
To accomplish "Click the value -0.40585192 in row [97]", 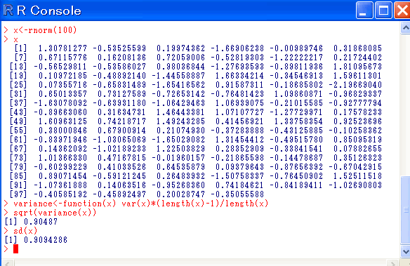I will 60,194.
